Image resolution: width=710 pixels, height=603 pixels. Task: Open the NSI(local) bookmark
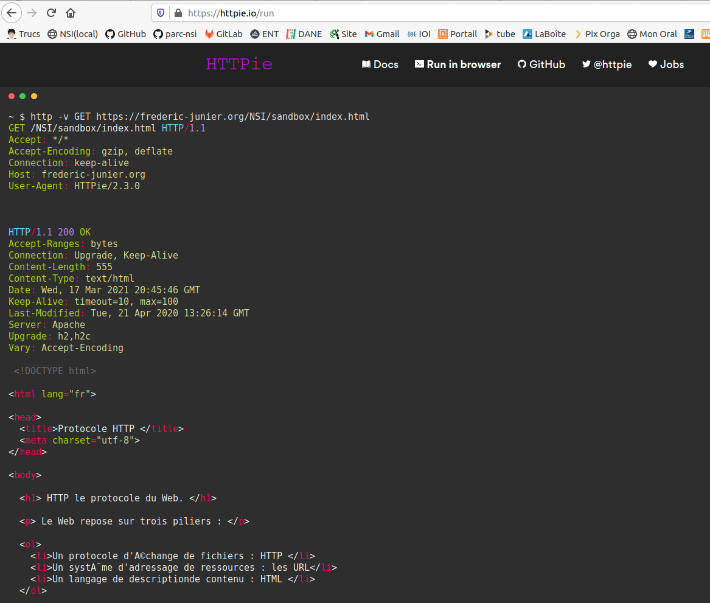coord(73,34)
